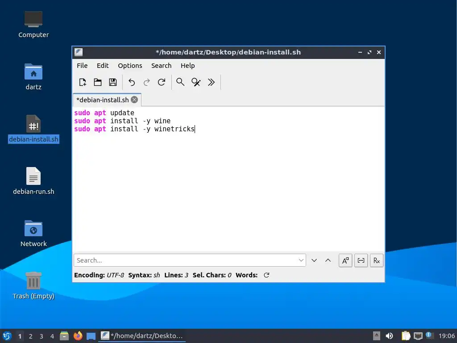Switch to workspace 4
The image size is (457, 343).
point(52,336)
